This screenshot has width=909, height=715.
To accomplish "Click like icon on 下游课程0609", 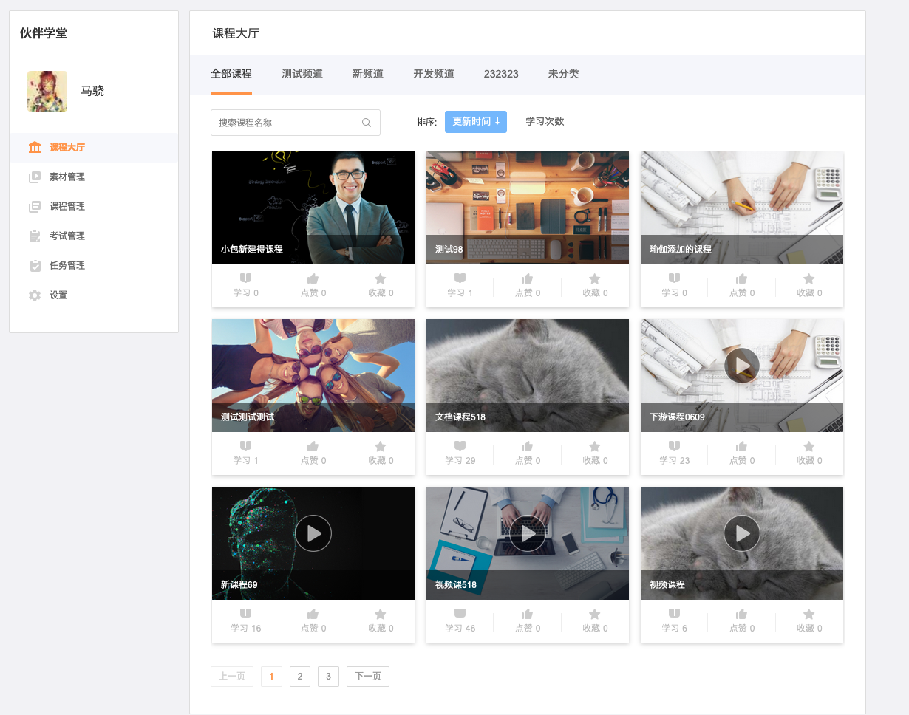I will point(741,446).
